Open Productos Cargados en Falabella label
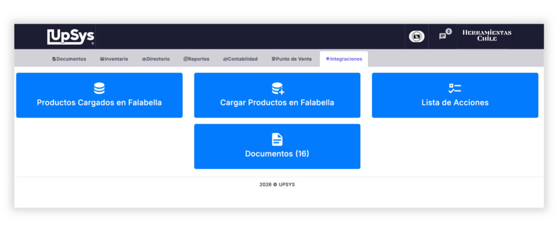The height and width of the screenshot is (233, 559). pos(99,103)
